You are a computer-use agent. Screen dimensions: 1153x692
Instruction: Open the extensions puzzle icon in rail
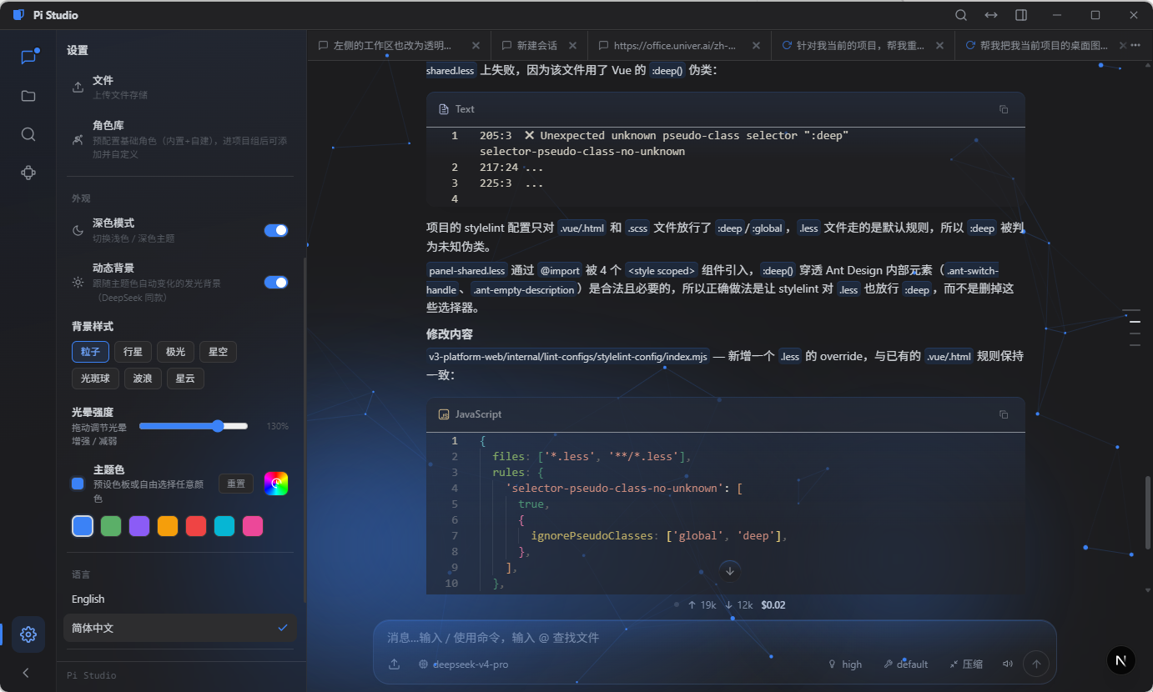pos(28,173)
